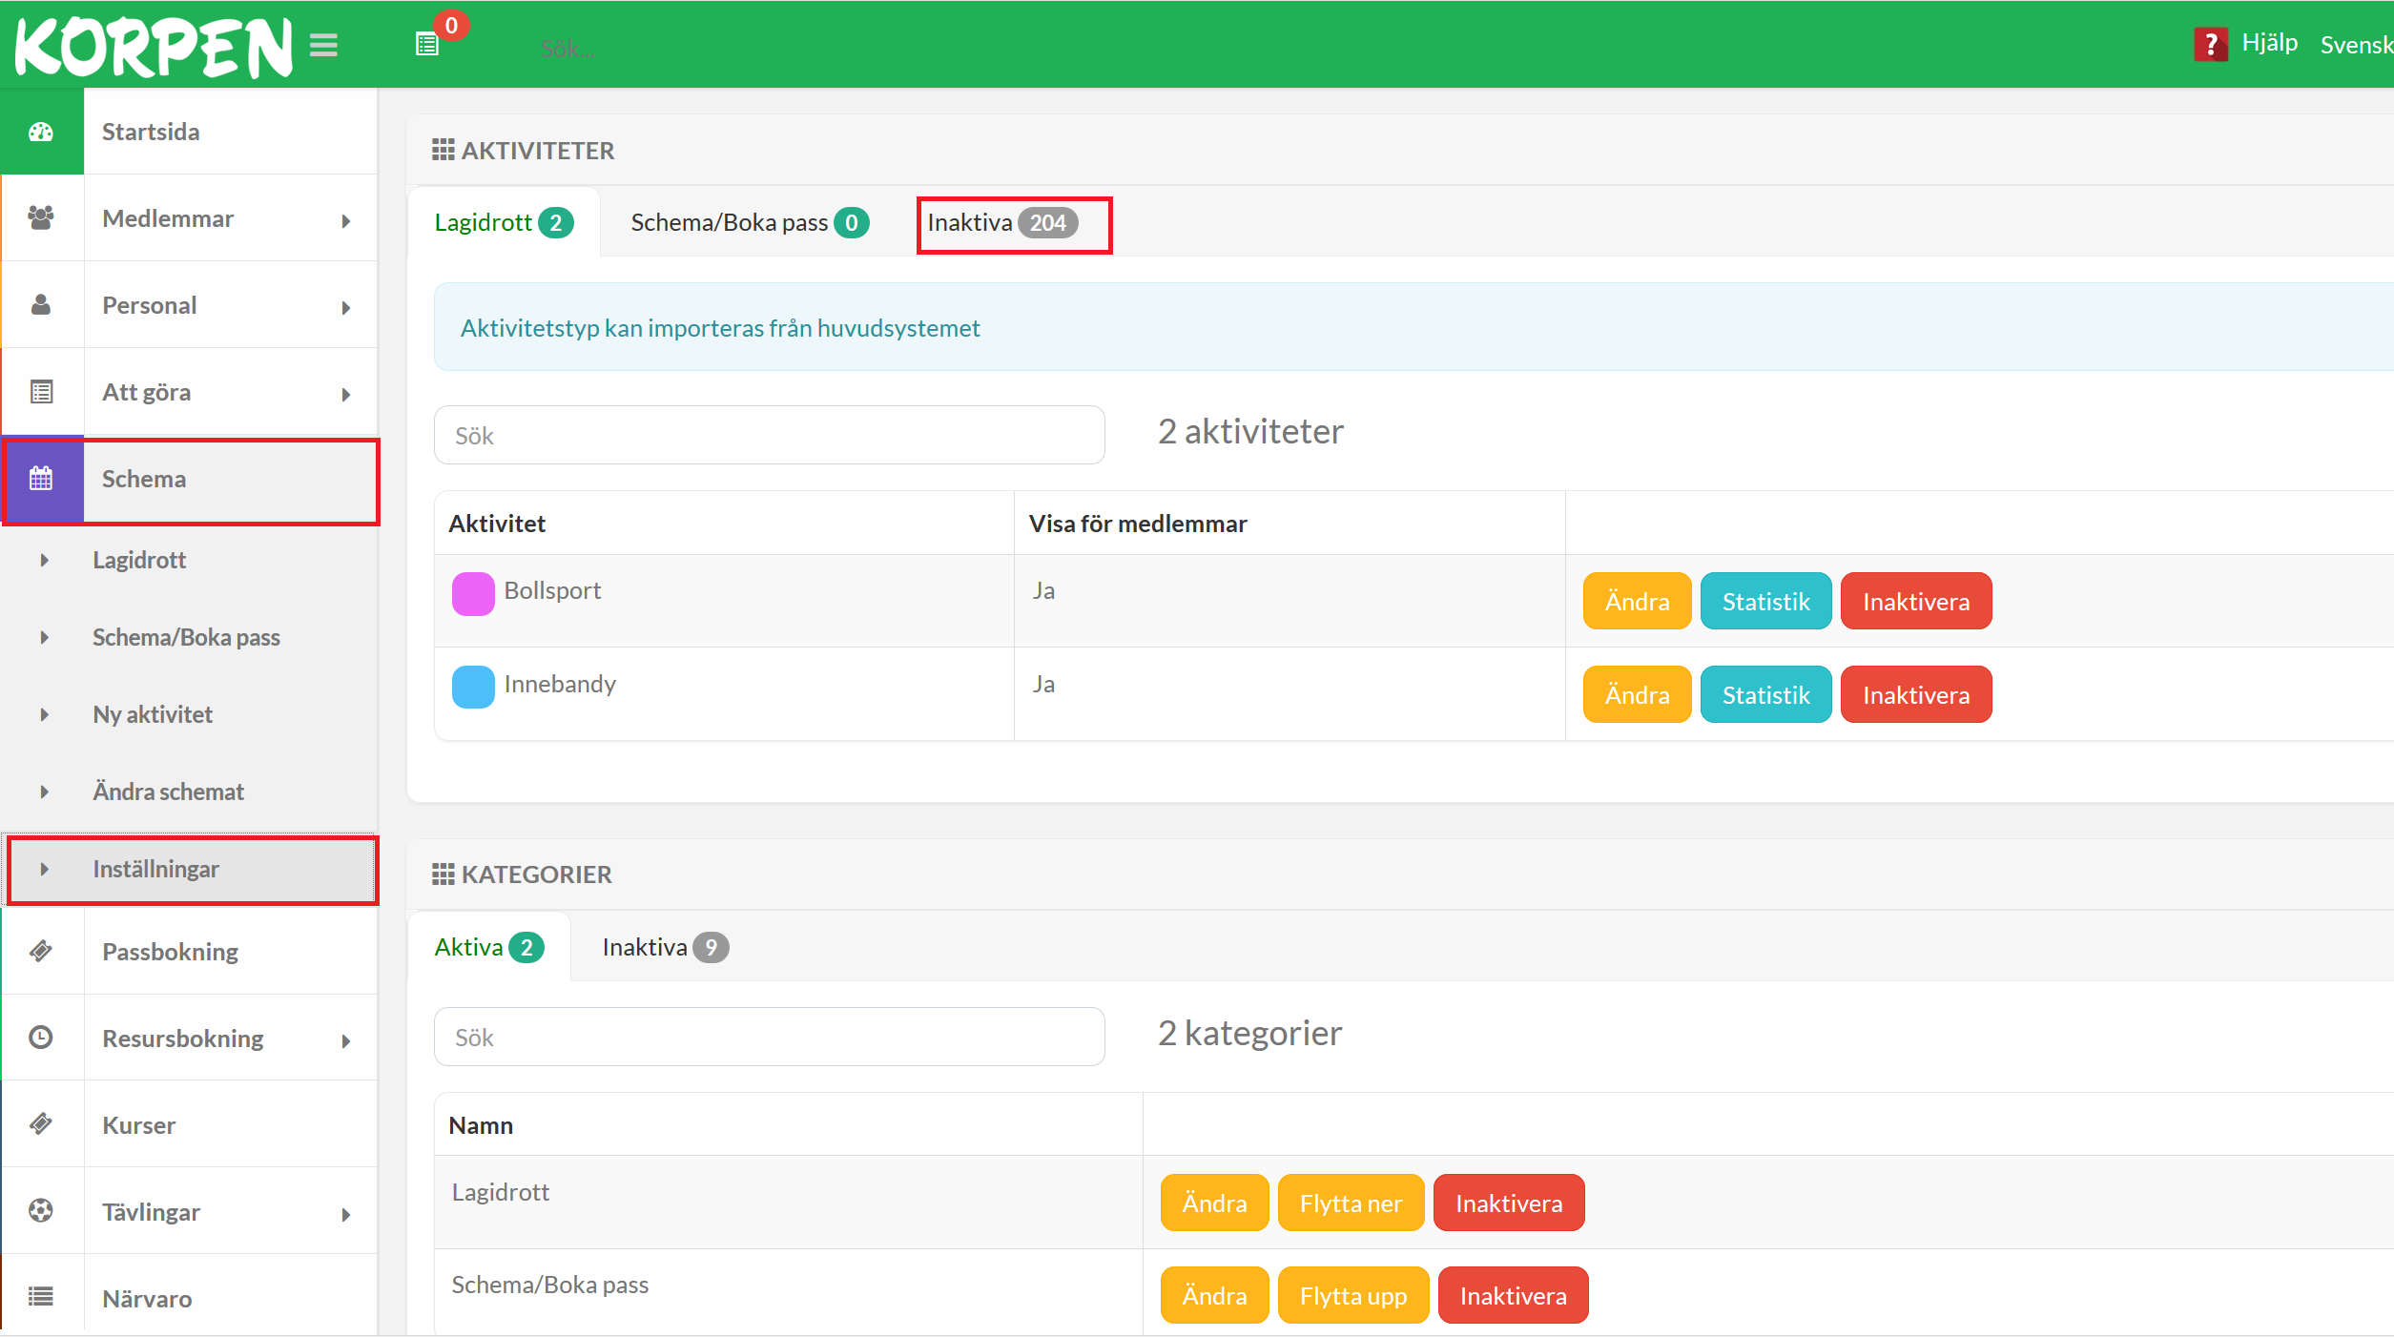Open the Schema/Boka pass tab
Image resolution: width=2394 pixels, height=1337 pixels.
749,223
